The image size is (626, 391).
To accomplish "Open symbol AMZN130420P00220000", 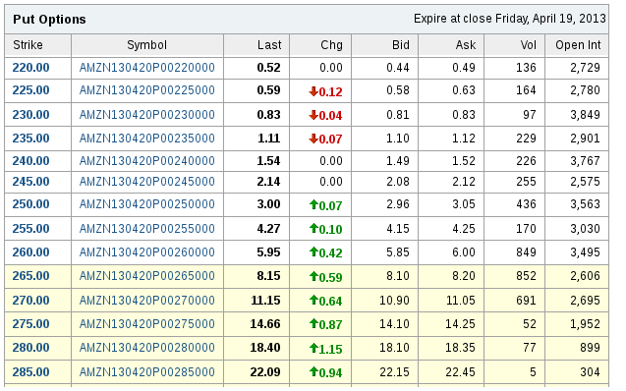I will (x=147, y=68).
